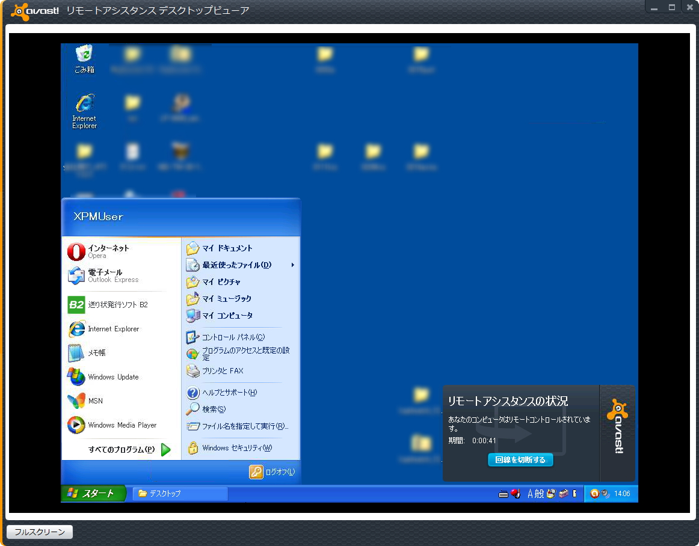Click the avast logo in status popup
The width and height of the screenshot is (699, 546).
click(x=618, y=426)
